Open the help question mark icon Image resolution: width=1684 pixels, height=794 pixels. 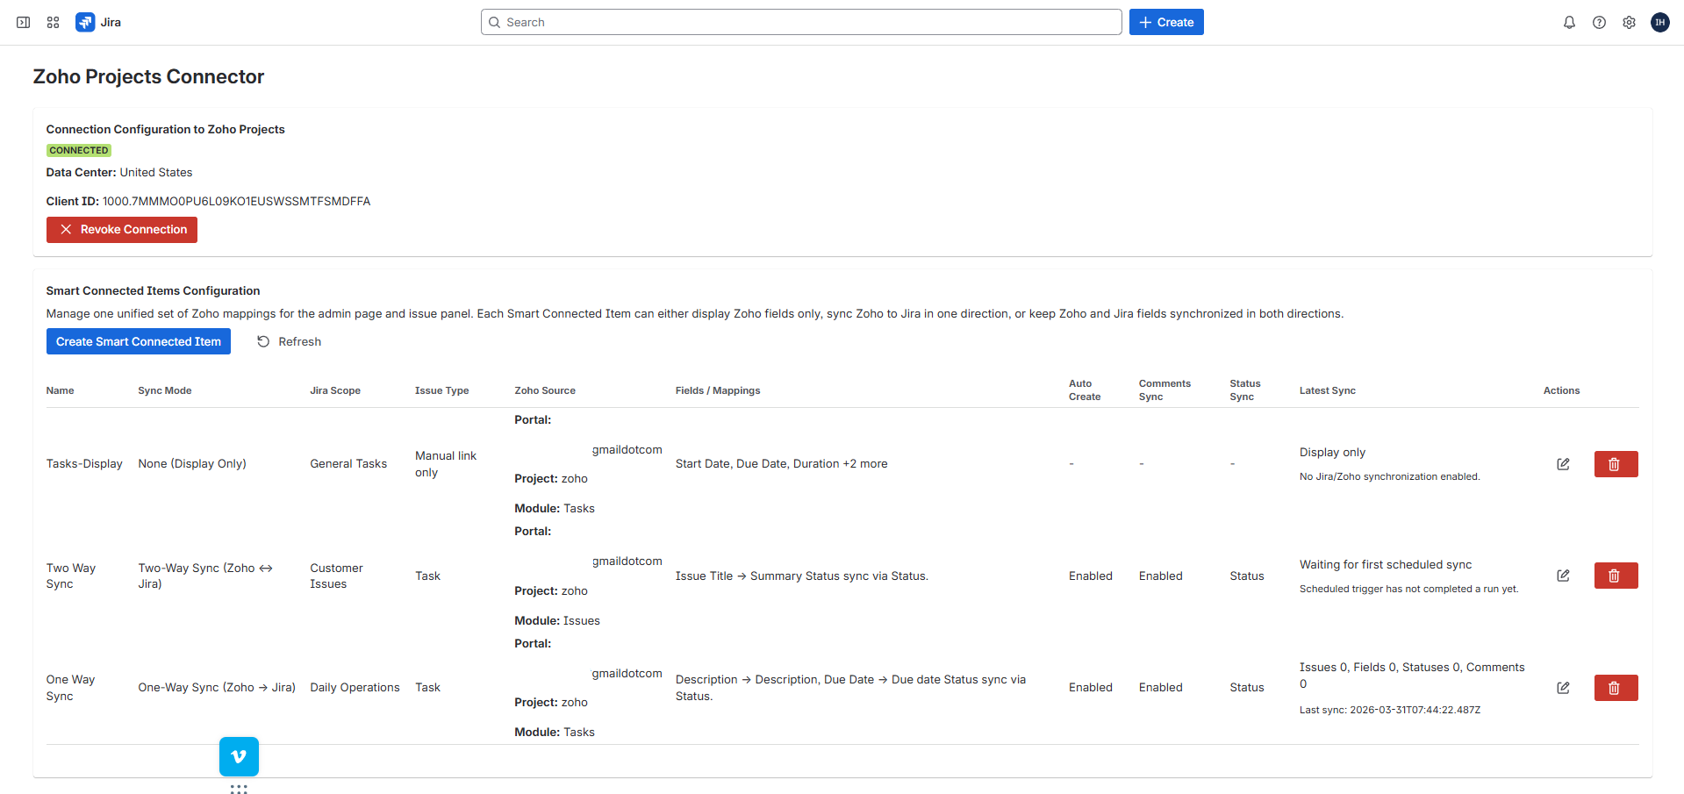pos(1599,22)
